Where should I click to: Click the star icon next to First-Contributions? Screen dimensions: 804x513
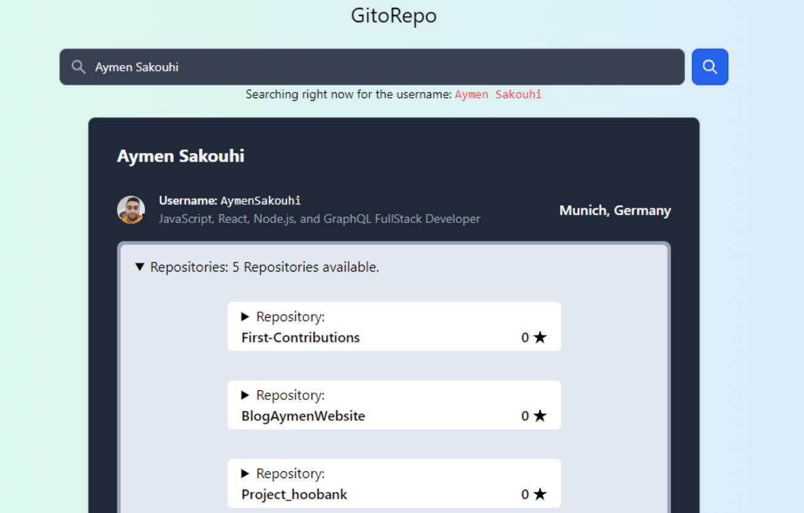coord(539,337)
